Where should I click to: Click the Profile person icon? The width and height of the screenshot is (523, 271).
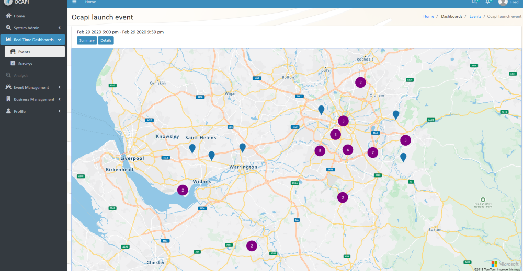[8, 111]
